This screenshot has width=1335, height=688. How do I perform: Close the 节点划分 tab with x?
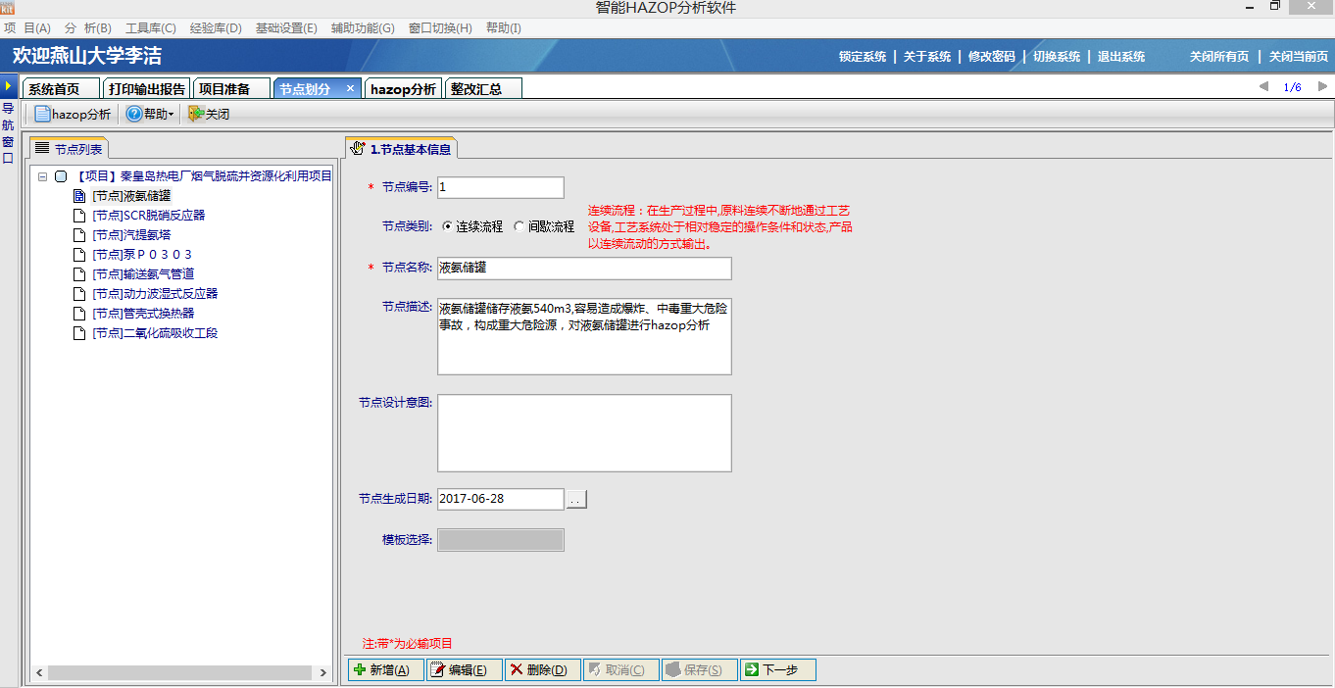[x=351, y=88]
